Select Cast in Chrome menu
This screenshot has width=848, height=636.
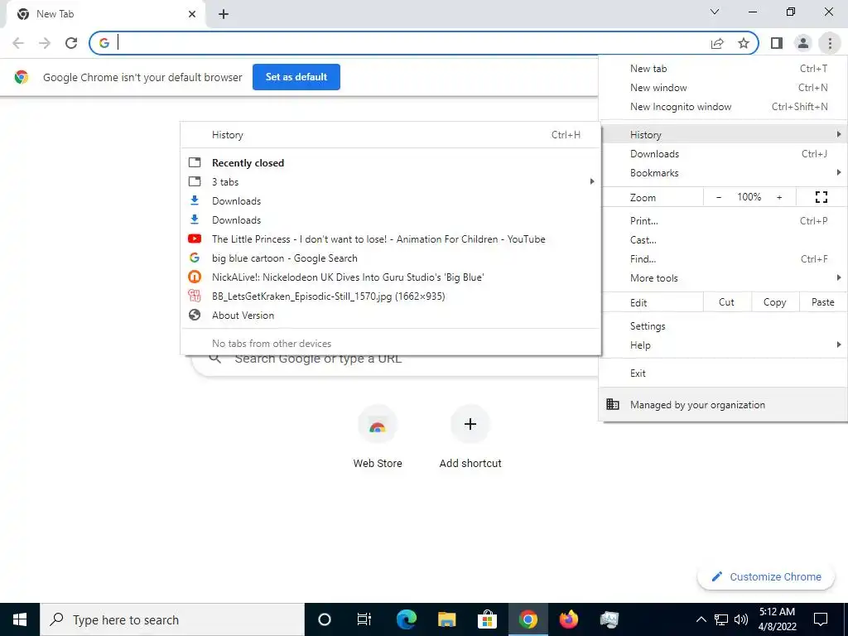click(723, 240)
